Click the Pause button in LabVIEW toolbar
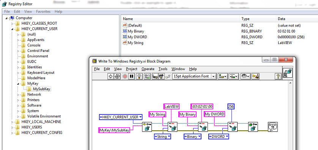This screenshot has width=318, height=150. pyautogui.click(x=131, y=76)
